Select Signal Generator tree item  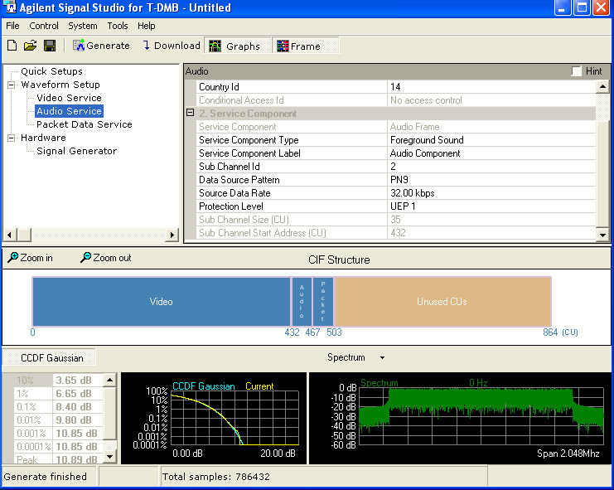click(x=77, y=151)
